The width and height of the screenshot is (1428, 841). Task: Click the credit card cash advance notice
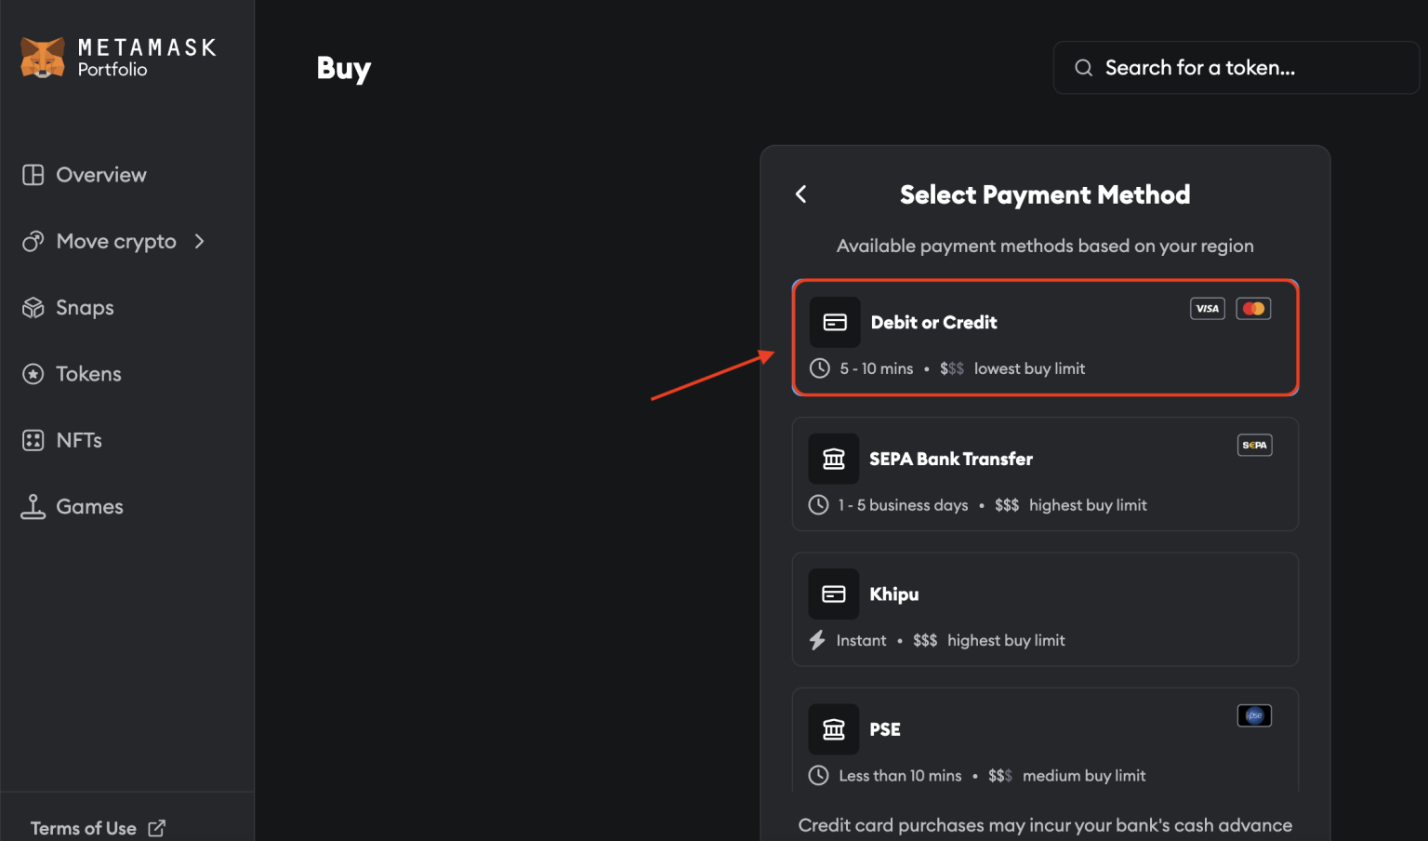pyautogui.click(x=1045, y=825)
